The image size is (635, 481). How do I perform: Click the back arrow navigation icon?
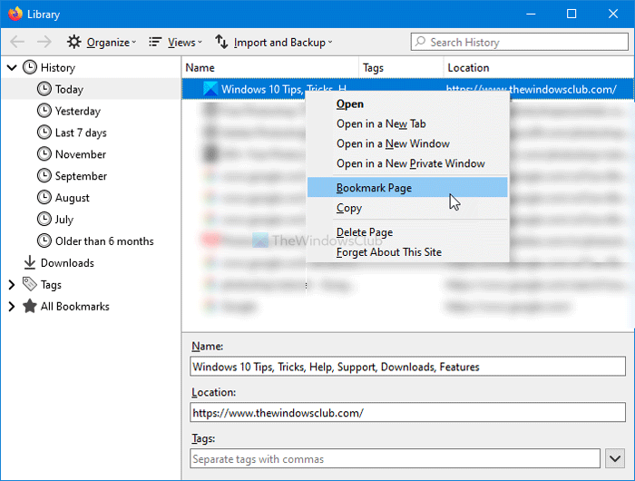pyautogui.click(x=17, y=42)
